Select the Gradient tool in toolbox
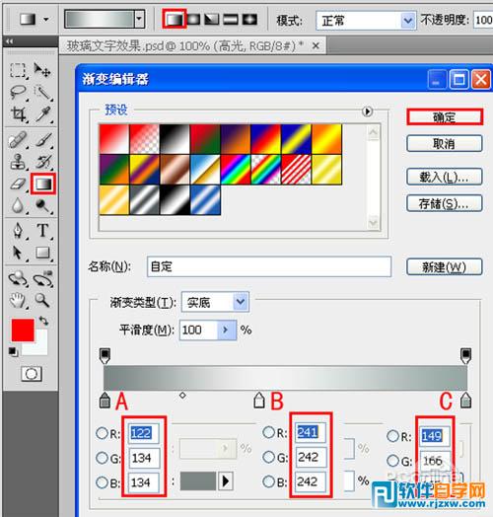Image resolution: width=493 pixels, height=517 pixels. point(43,184)
